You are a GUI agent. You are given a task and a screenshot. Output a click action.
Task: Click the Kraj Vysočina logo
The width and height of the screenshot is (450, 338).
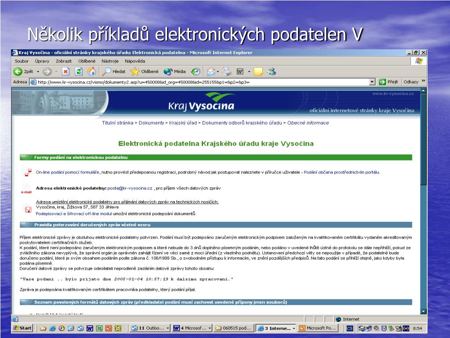coord(201,102)
